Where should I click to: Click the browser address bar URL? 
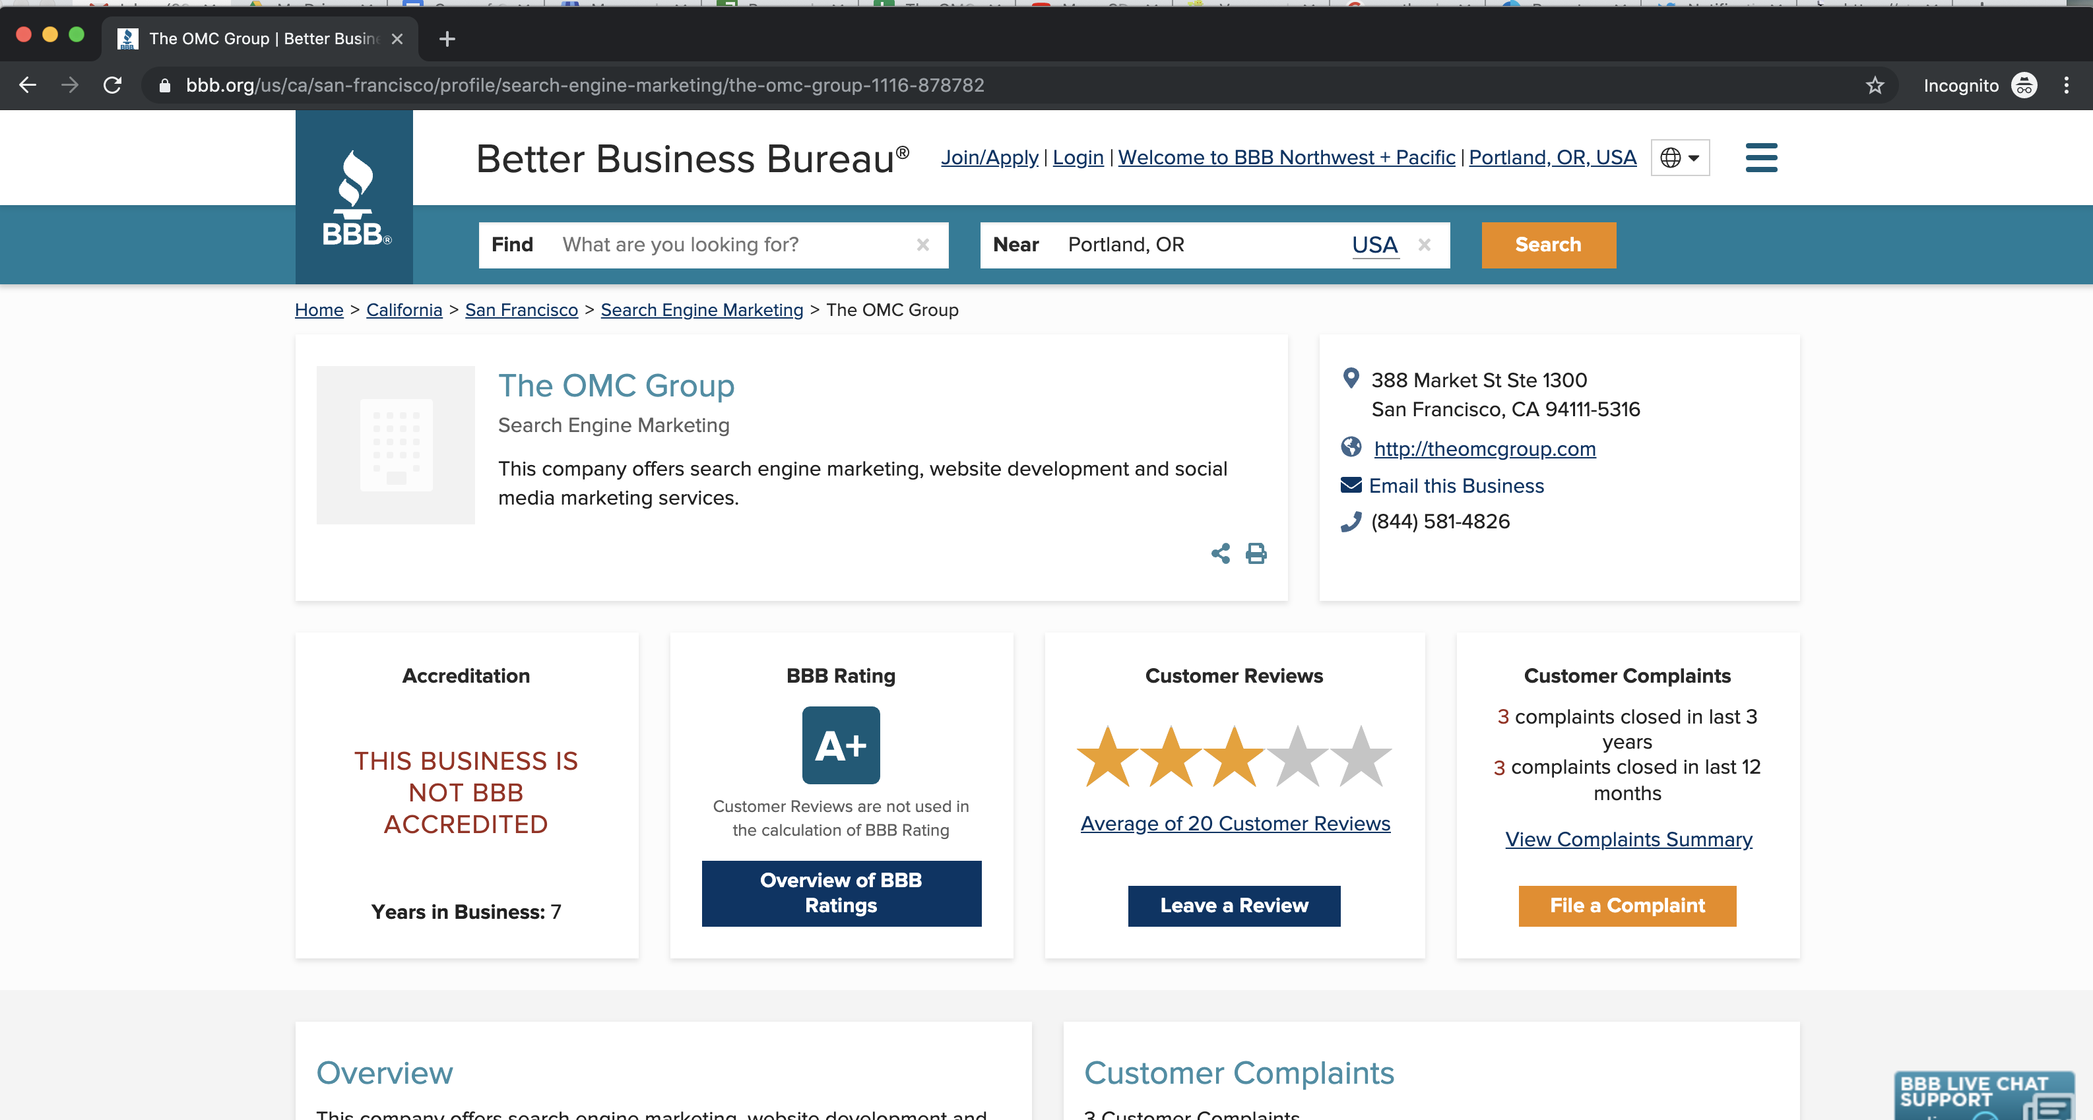pyautogui.click(x=585, y=85)
